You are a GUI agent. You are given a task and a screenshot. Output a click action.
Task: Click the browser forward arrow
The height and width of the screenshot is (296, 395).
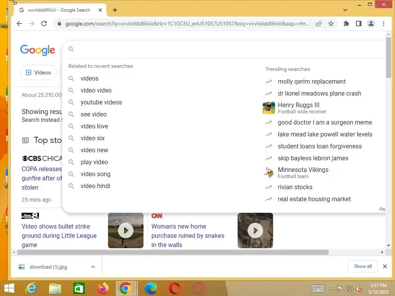click(x=32, y=24)
